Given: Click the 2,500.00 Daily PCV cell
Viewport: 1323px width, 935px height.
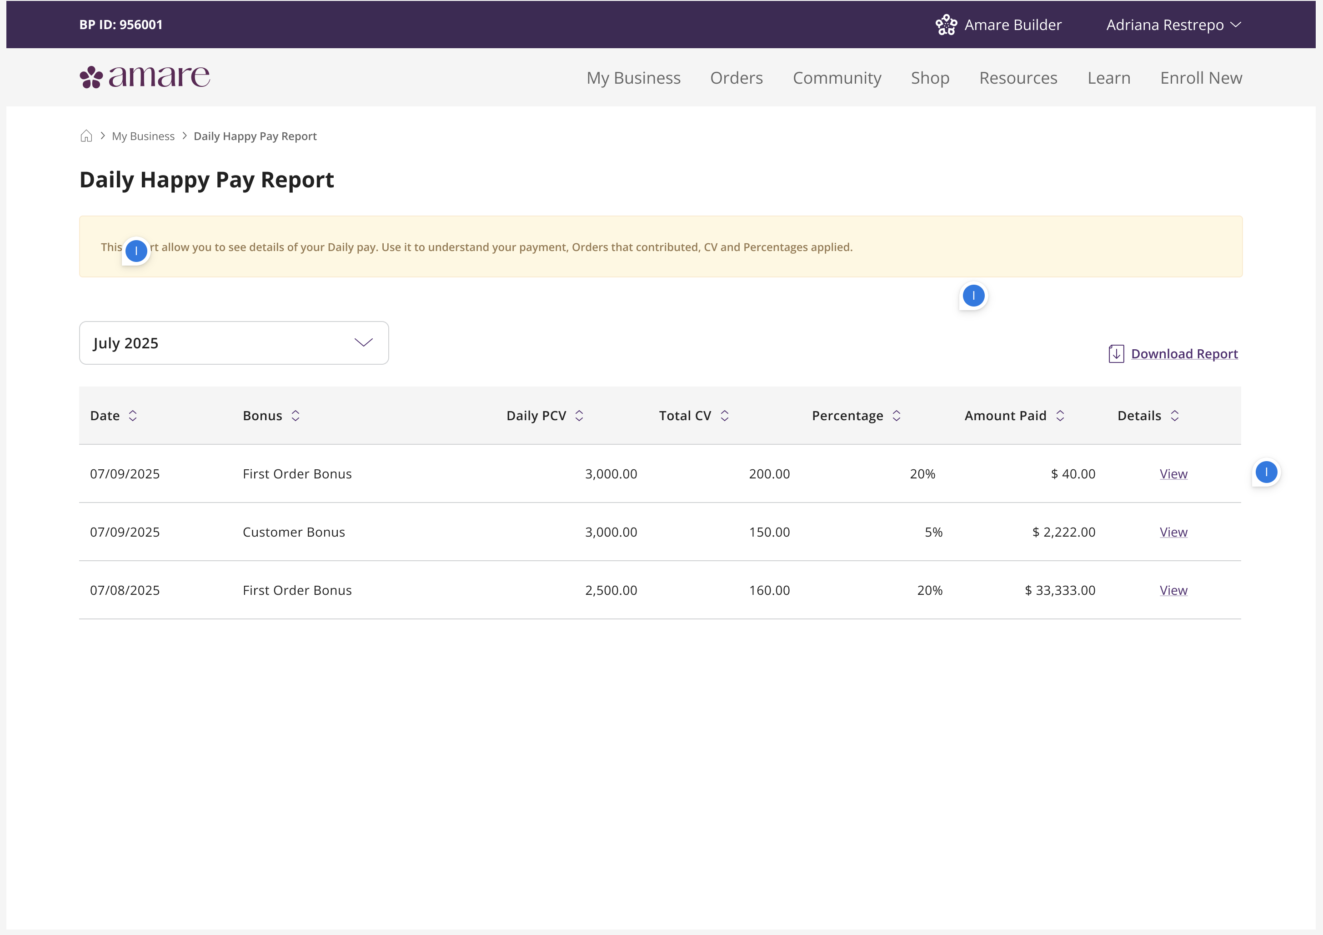Looking at the screenshot, I should 611,590.
